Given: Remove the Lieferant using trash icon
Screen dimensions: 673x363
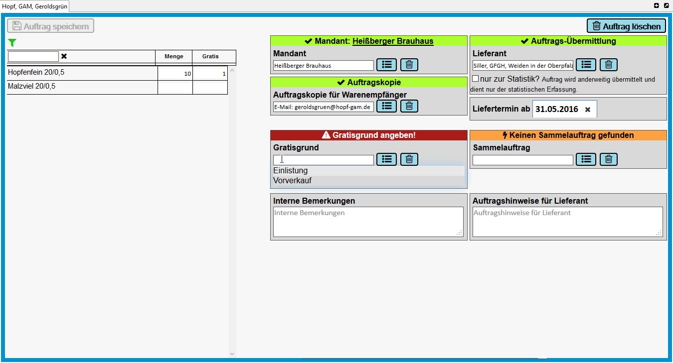Looking at the screenshot, I should tap(609, 65).
